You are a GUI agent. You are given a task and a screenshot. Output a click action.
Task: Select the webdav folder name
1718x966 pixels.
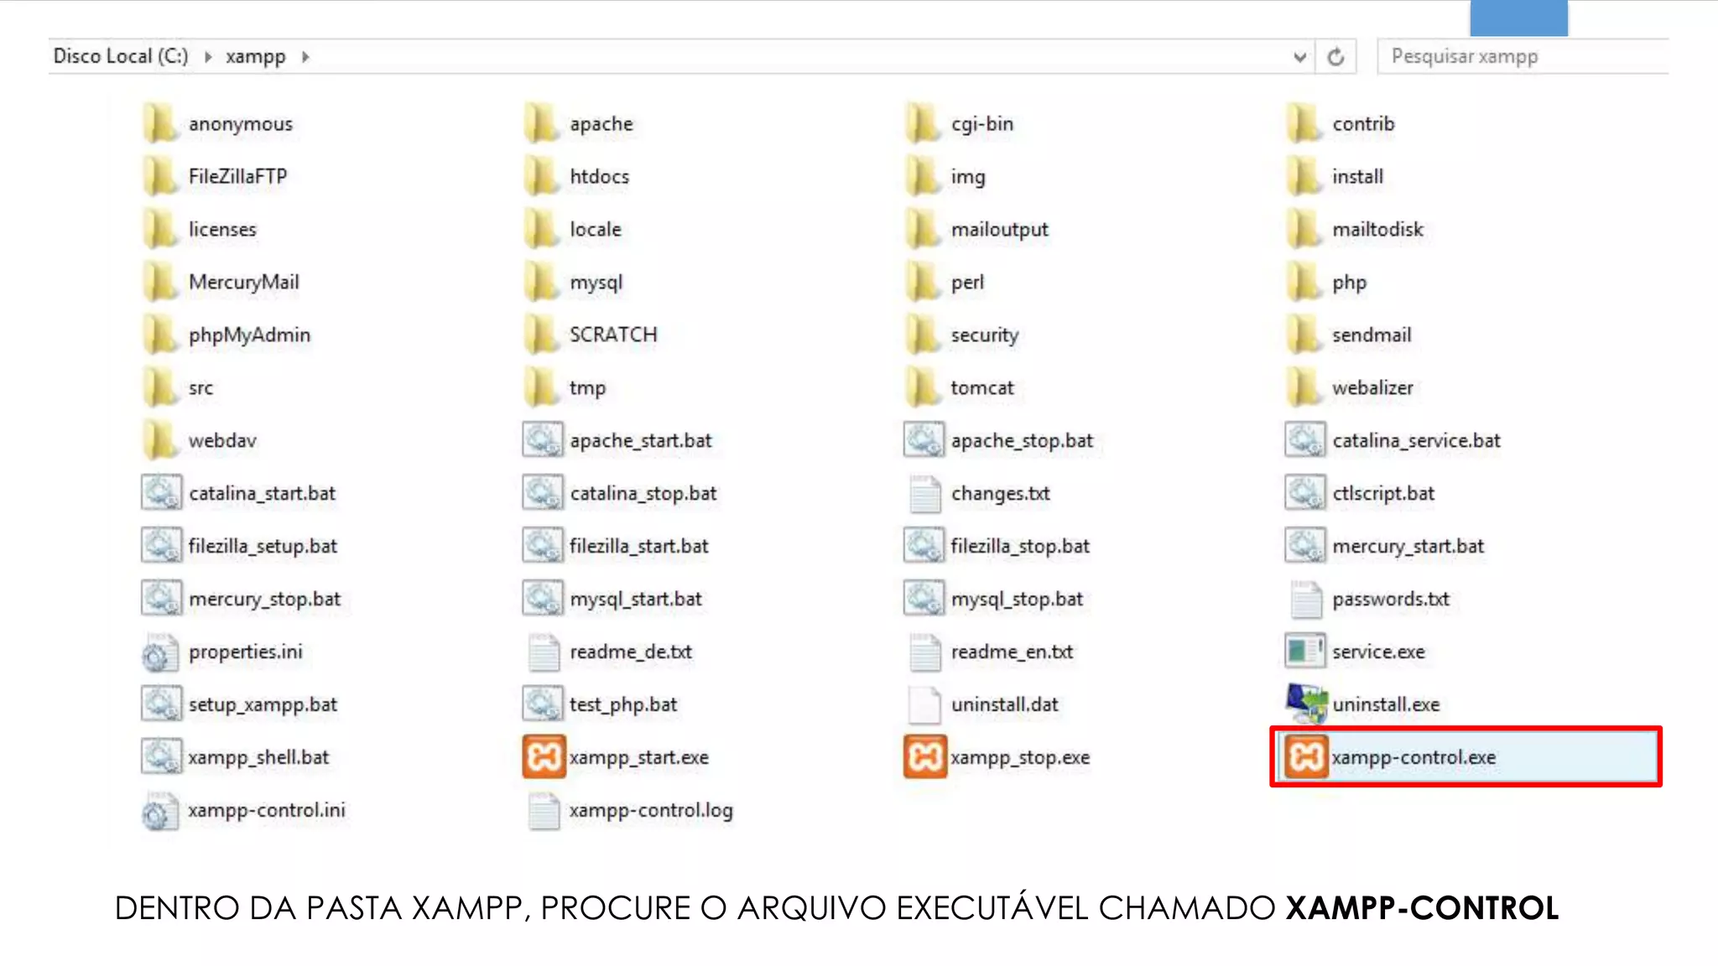tap(222, 440)
